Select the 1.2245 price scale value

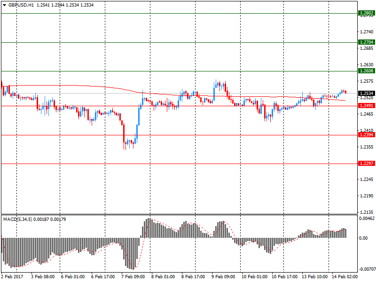pos(367,180)
